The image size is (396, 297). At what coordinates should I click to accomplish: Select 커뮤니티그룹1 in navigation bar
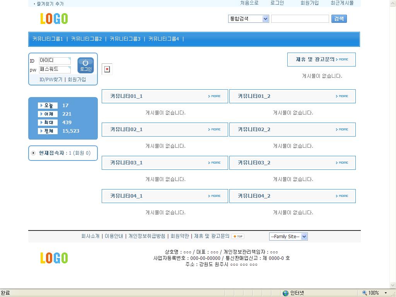coord(48,39)
